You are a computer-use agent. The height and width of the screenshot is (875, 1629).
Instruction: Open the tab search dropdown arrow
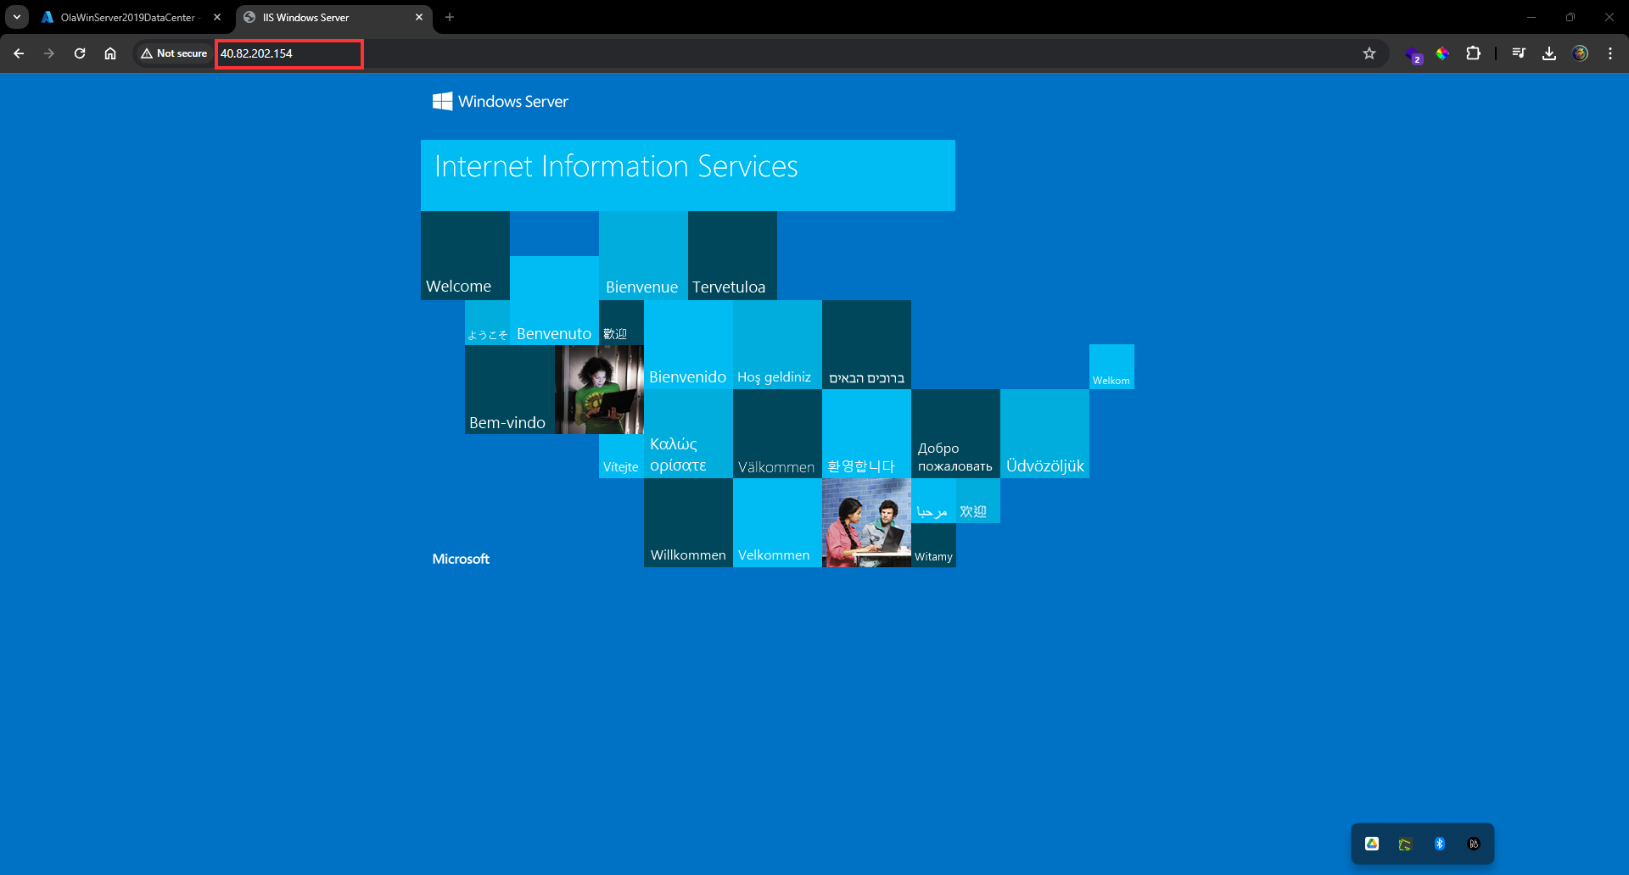tap(17, 17)
